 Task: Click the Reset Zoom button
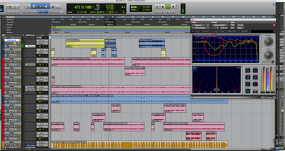273,62
